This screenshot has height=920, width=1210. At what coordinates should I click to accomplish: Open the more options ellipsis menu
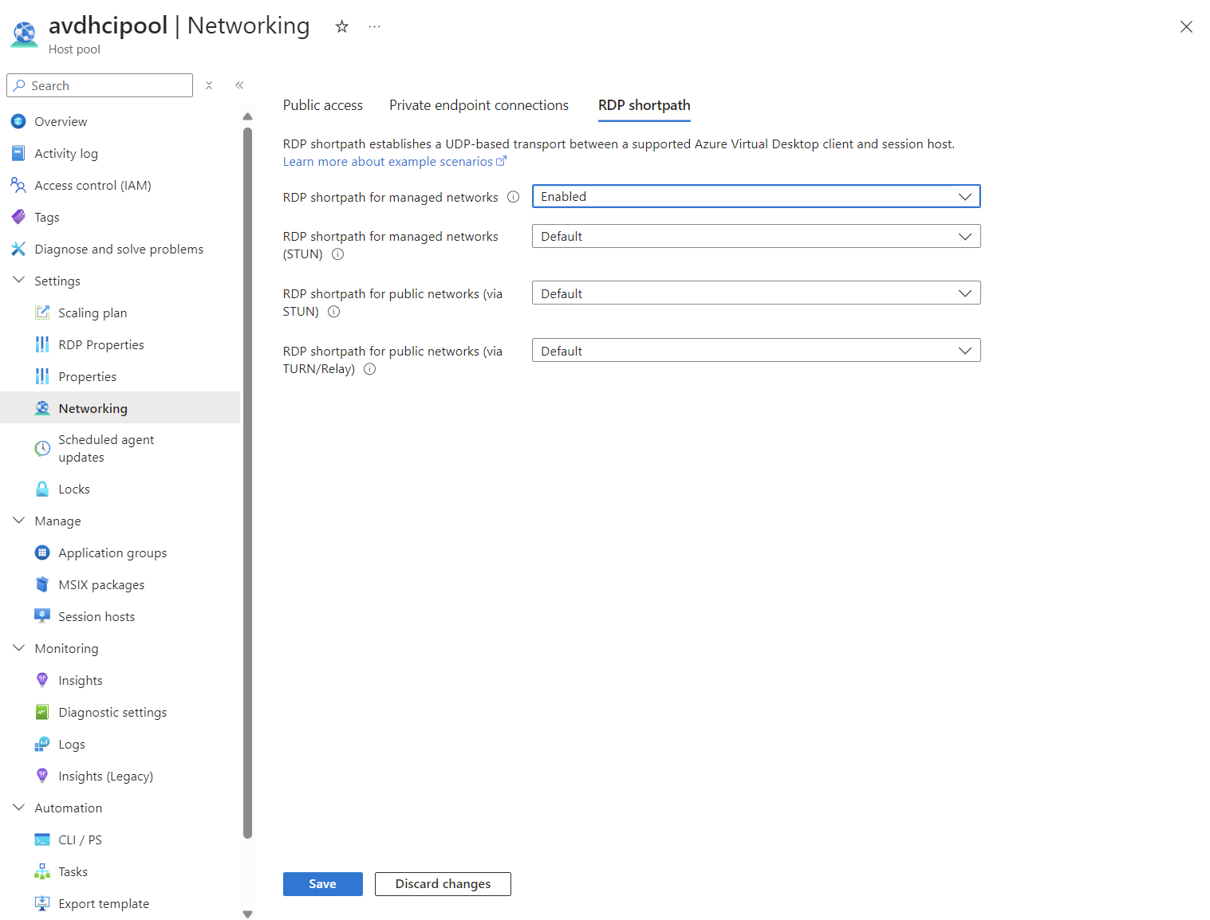pos(374,26)
